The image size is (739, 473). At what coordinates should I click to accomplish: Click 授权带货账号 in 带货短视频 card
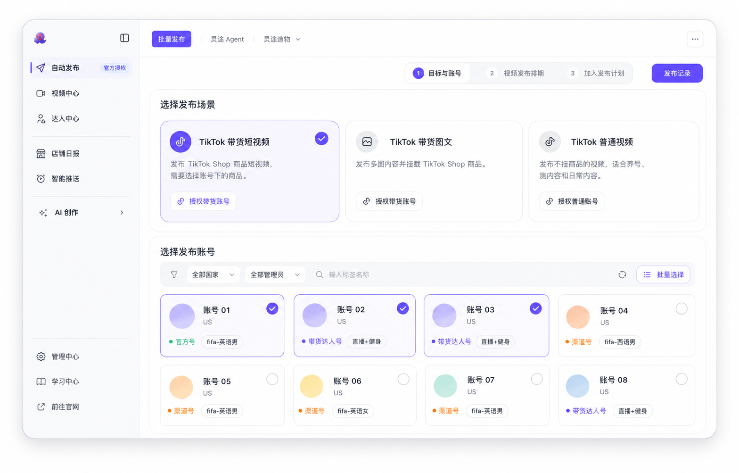point(204,201)
